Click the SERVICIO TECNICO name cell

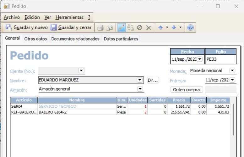[77, 106]
